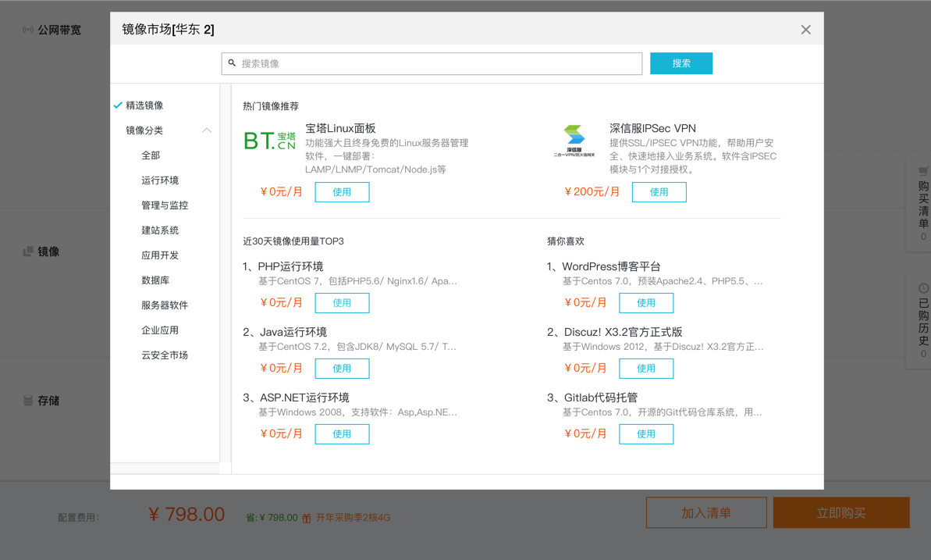The width and height of the screenshot is (931, 560).
Task: Open the 已购历史 clock icon
Action: pos(923,288)
